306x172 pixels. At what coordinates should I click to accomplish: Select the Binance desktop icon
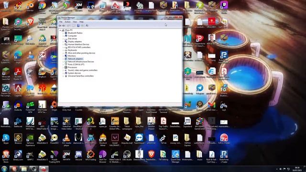[x=18, y=139]
